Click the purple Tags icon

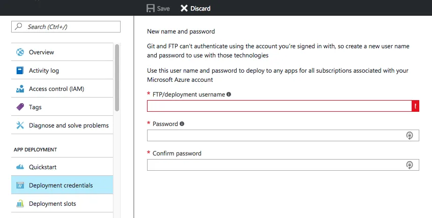click(20, 107)
